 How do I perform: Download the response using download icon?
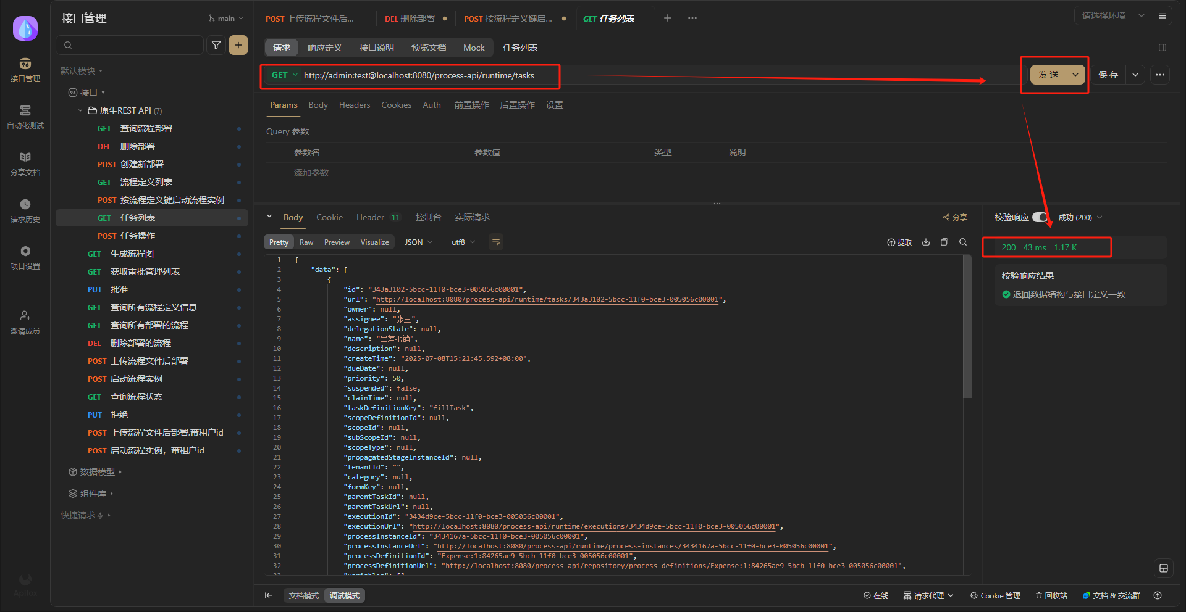click(x=926, y=242)
